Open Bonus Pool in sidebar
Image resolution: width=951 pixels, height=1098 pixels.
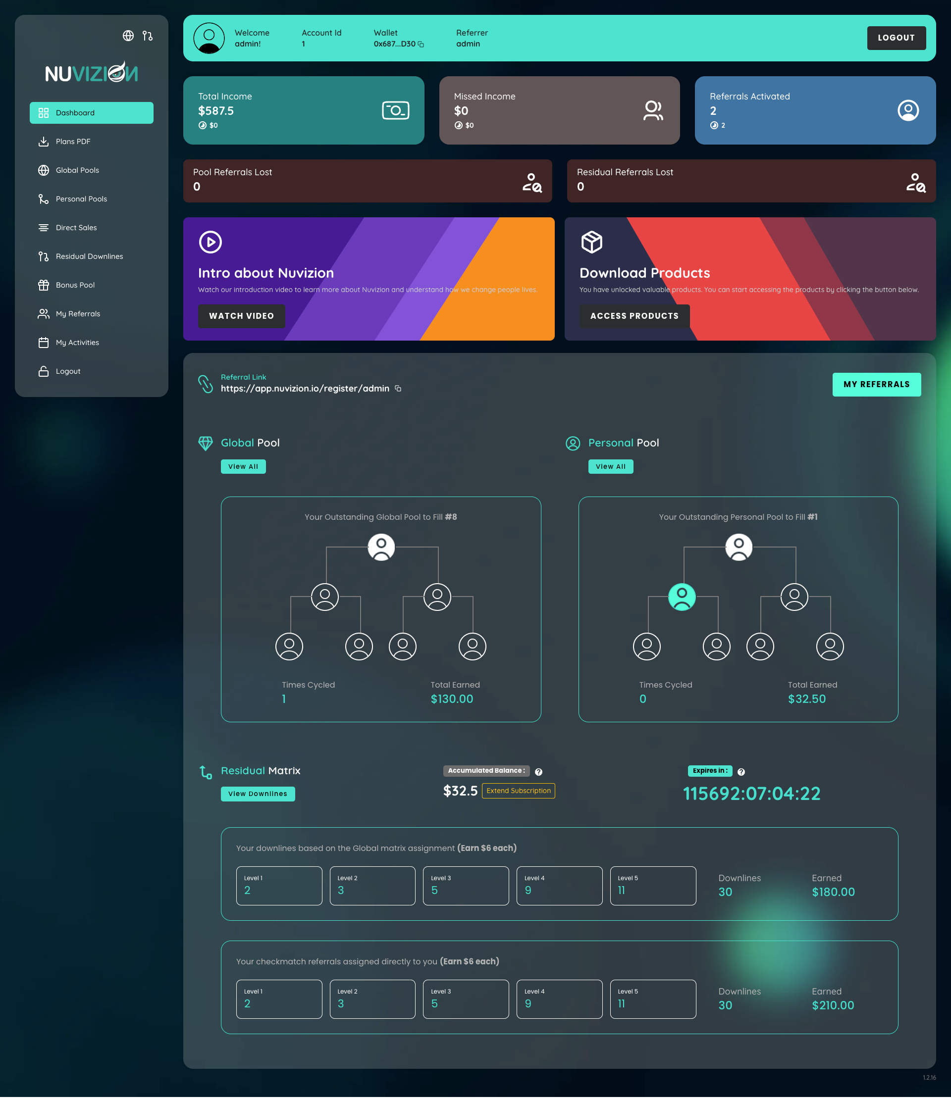(91, 284)
